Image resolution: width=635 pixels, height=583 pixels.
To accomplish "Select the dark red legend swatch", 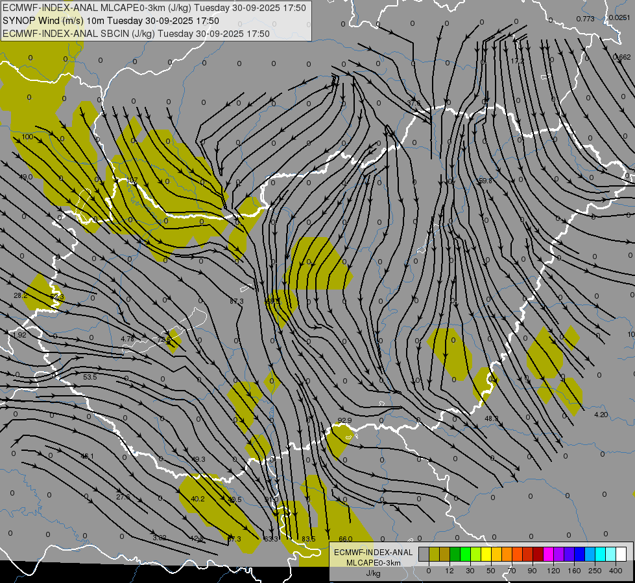I will [538, 554].
